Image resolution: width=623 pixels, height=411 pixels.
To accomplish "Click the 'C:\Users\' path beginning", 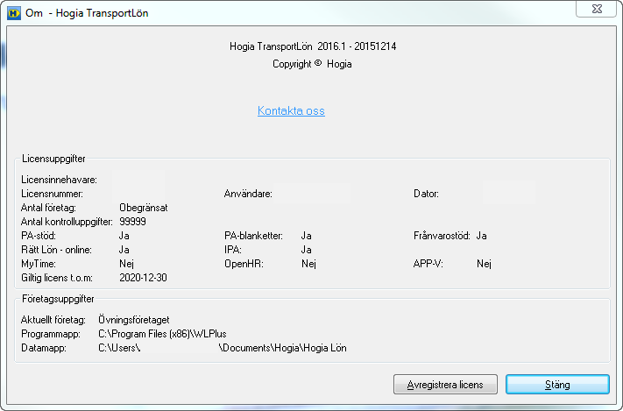I will tap(119, 348).
